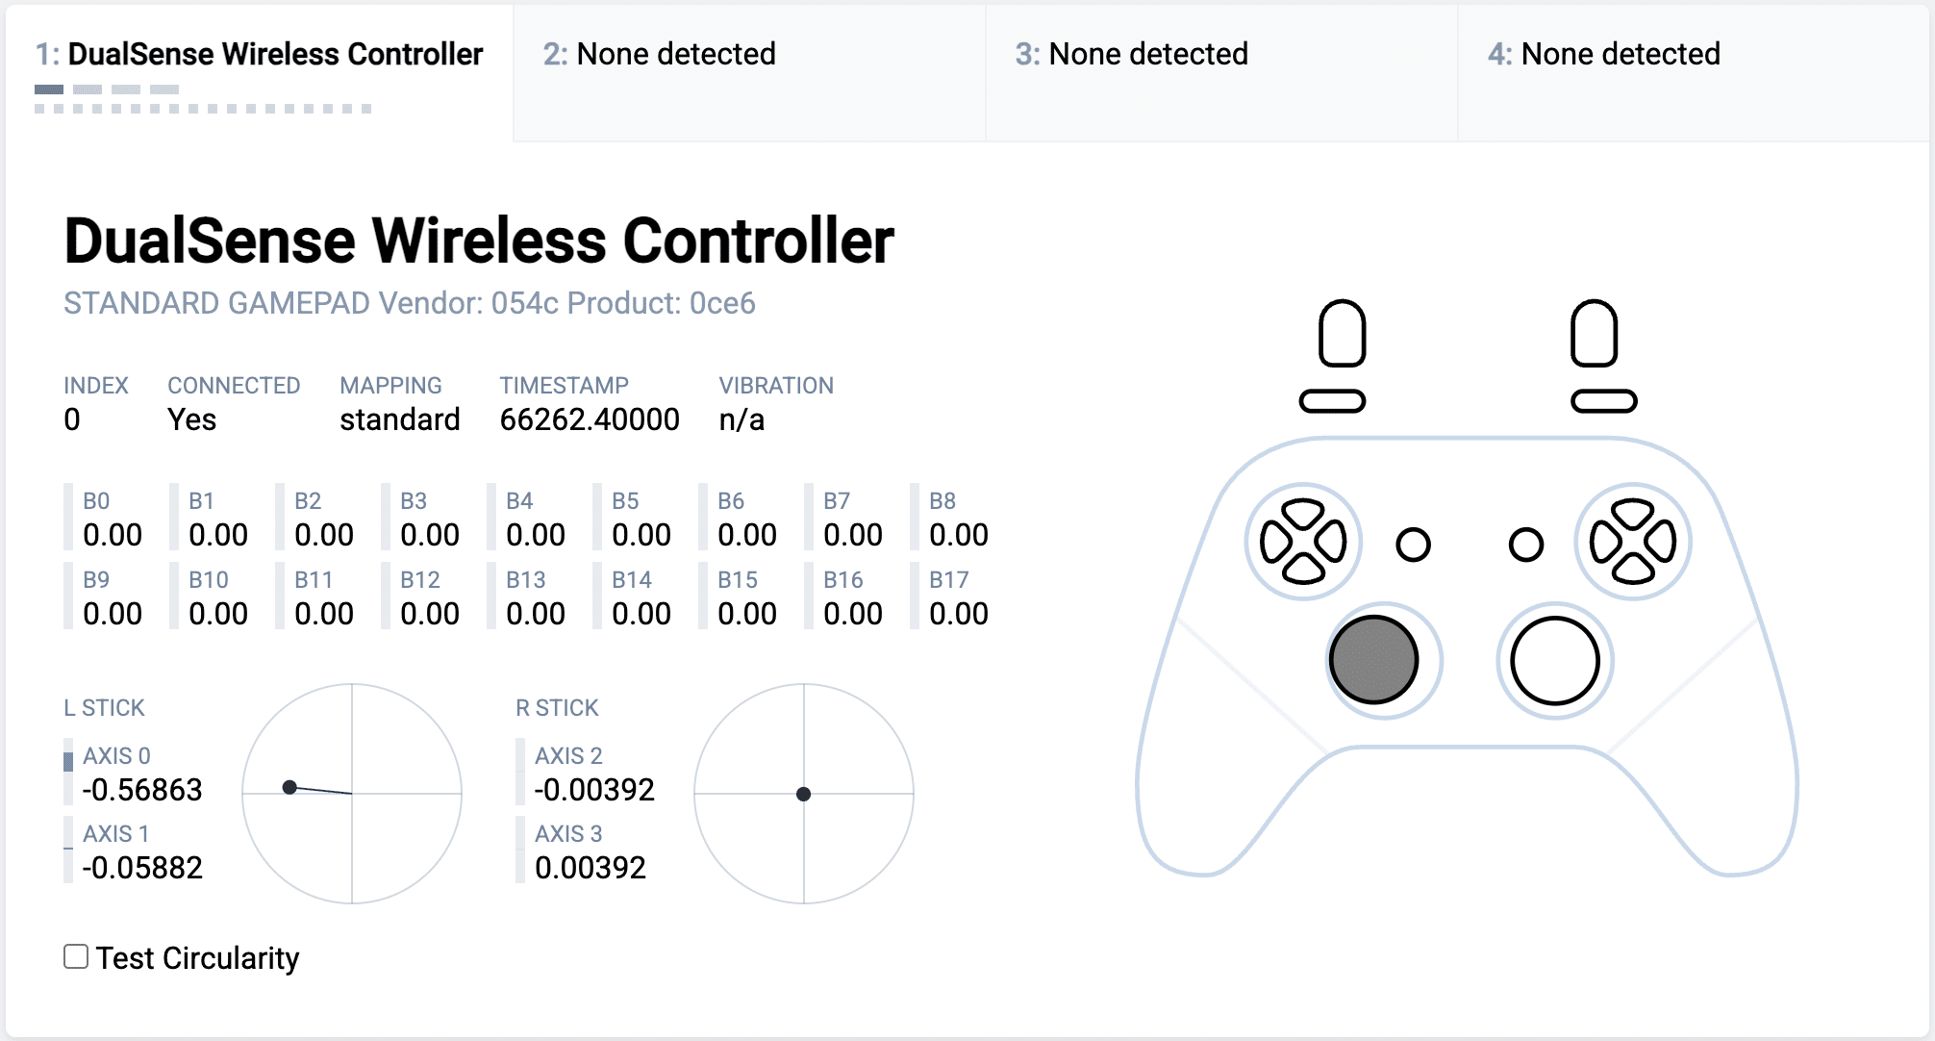Viewport: 1935px width, 1041px height.
Task: Click the B16 button value
Action: (x=853, y=614)
